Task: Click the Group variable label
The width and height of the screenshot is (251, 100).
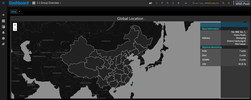Action: coord(14,12)
